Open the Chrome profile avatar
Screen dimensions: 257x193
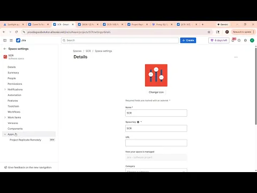click(227, 32)
